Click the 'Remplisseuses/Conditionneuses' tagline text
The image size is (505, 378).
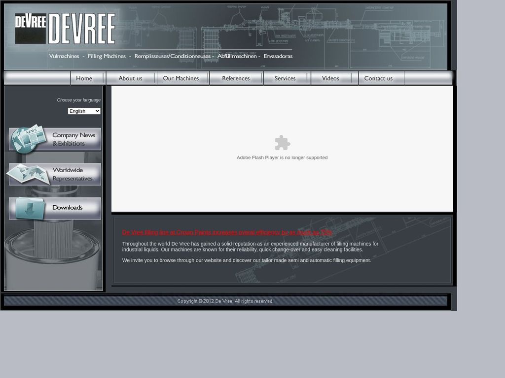pyautogui.click(x=172, y=56)
